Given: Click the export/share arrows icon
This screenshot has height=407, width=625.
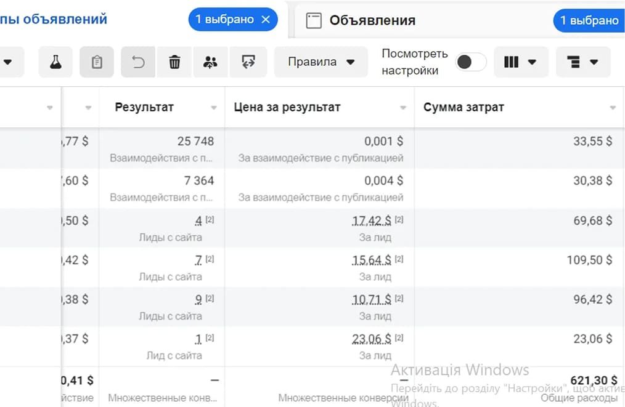Looking at the screenshot, I should tap(248, 62).
